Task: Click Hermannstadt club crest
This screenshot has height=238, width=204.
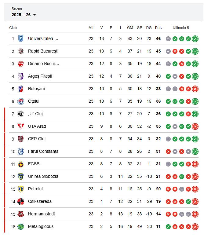Action: pos(21,214)
